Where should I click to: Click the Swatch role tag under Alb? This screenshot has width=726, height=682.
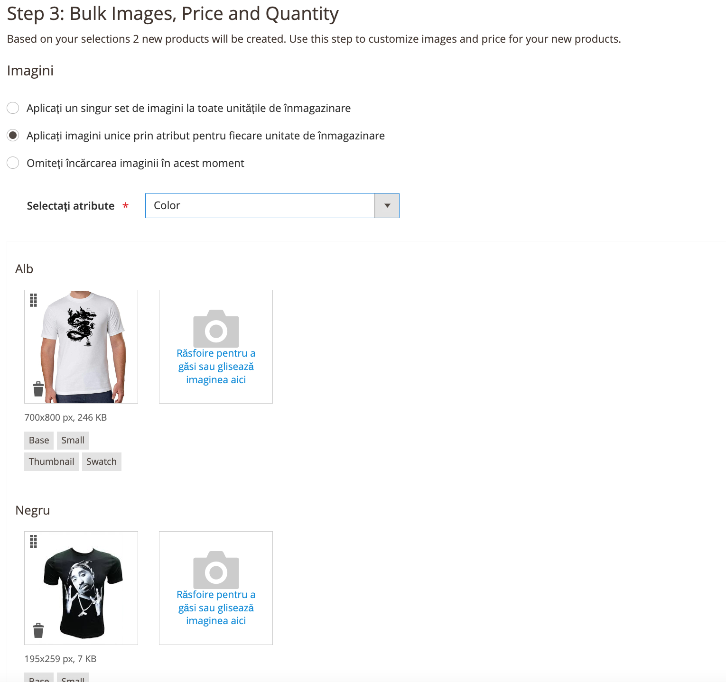(x=102, y=461)
